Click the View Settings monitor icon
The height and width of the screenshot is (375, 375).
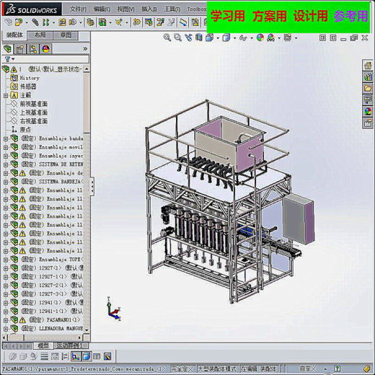[x=288, y=37]
